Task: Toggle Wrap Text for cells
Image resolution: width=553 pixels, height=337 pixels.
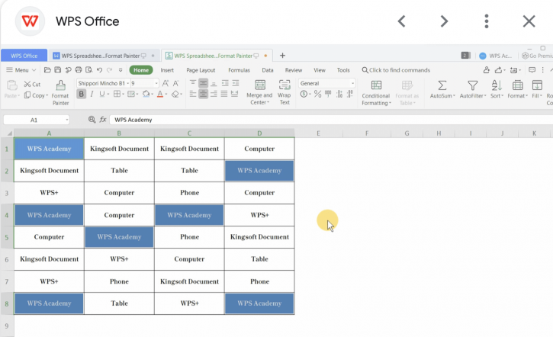Action: tap(285, 91)
